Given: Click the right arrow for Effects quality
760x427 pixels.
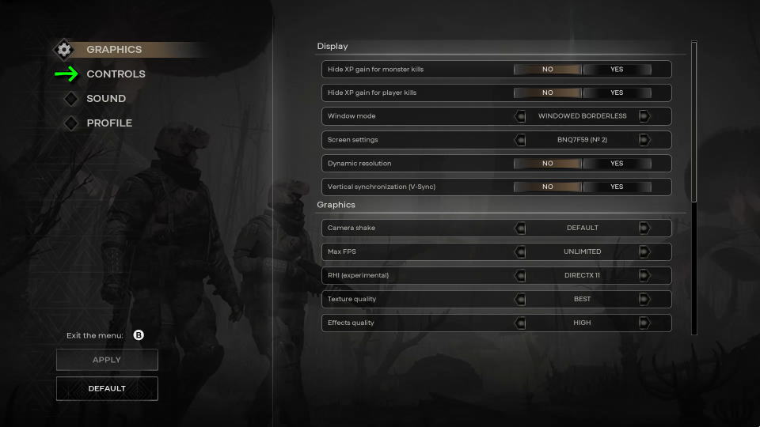Looking at the screenshot, I should pyautogui.click(x=644, y=323).
